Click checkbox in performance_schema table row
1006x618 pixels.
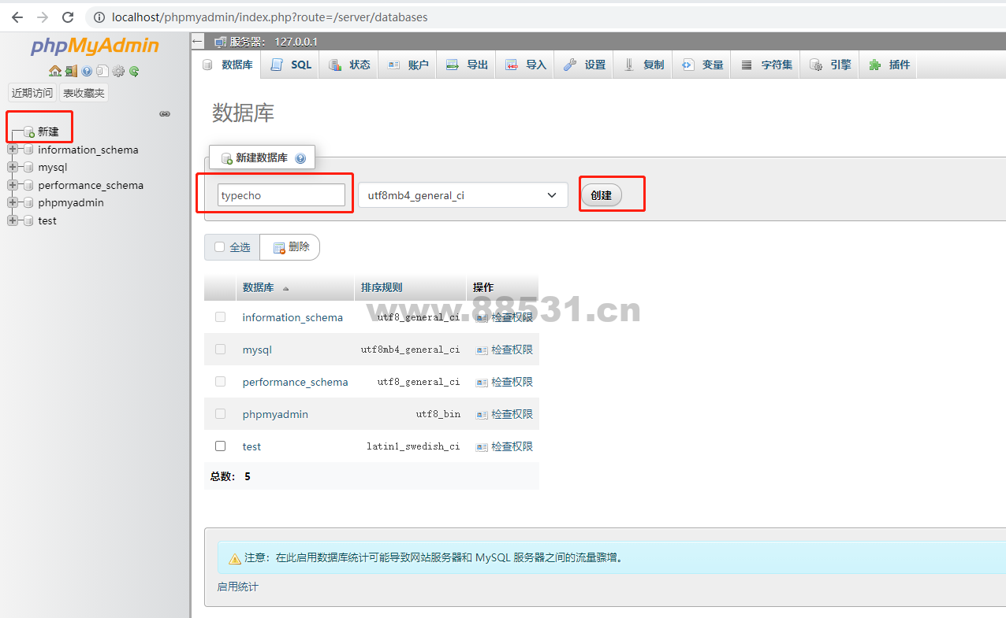coord(220,381)
